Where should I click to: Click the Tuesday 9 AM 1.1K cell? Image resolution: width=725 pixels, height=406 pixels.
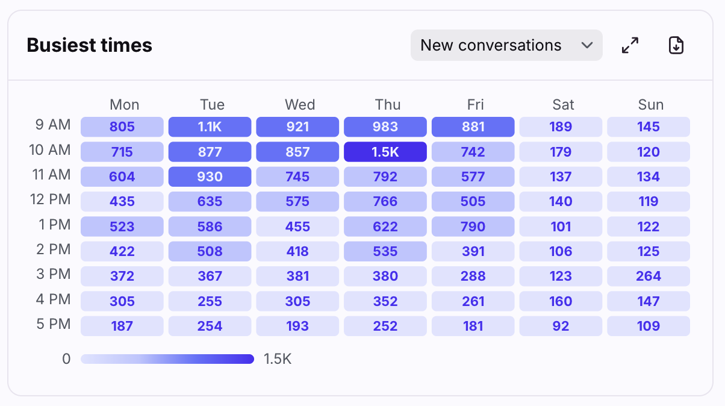coord(210,127)
